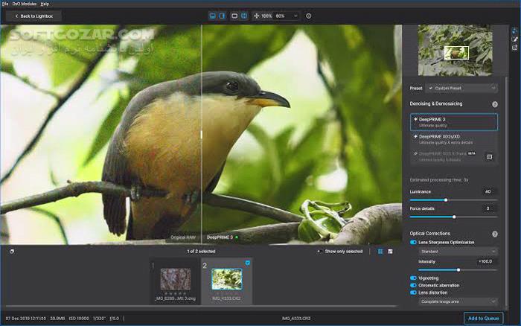Viewport: 521px width, 326px height.
Task: Switch to split preview compare mode
Action: [244, 16]
